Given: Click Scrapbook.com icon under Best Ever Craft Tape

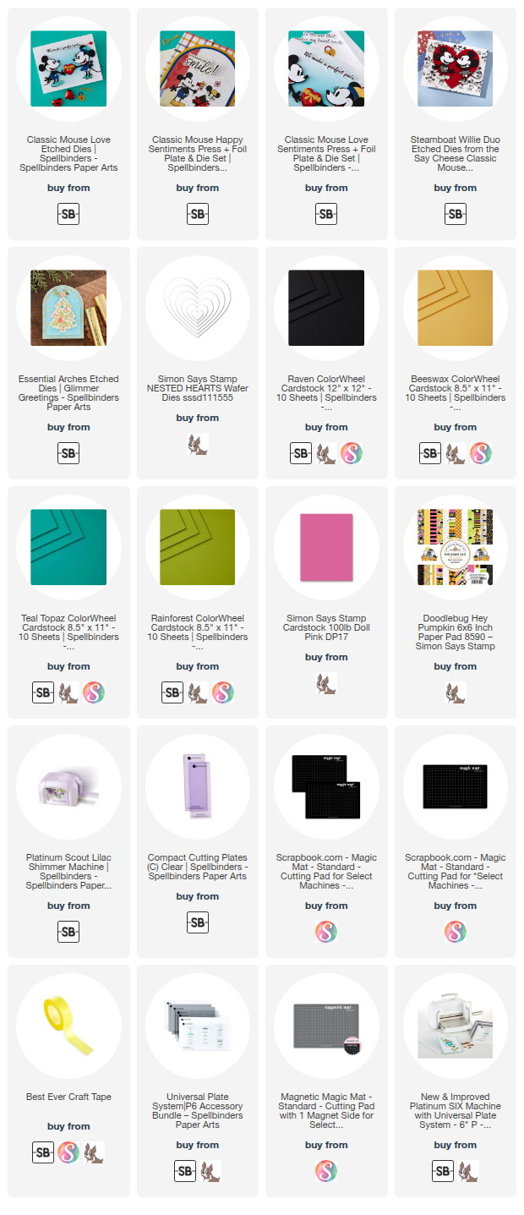Looking at the screenshot, I should [68, 1153].
